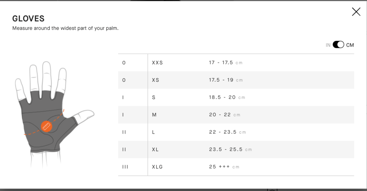Select the XS size row
Viewport: 367px width, 191px height.
tap(236, 80)
